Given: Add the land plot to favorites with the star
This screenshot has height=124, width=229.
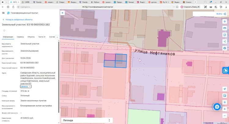Looking at the screenshot, I should coord(4,31).
